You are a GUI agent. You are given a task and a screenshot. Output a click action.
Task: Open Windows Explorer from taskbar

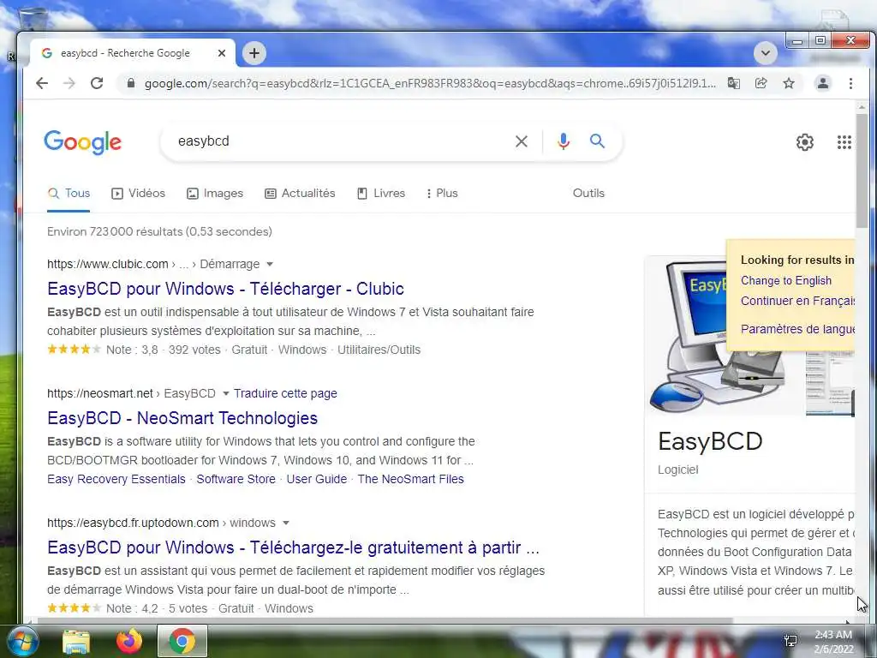coord(76,641)
